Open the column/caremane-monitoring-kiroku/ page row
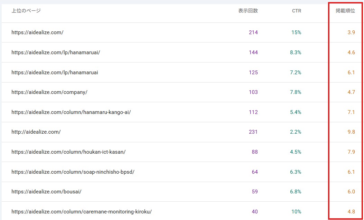 (182, 211)
